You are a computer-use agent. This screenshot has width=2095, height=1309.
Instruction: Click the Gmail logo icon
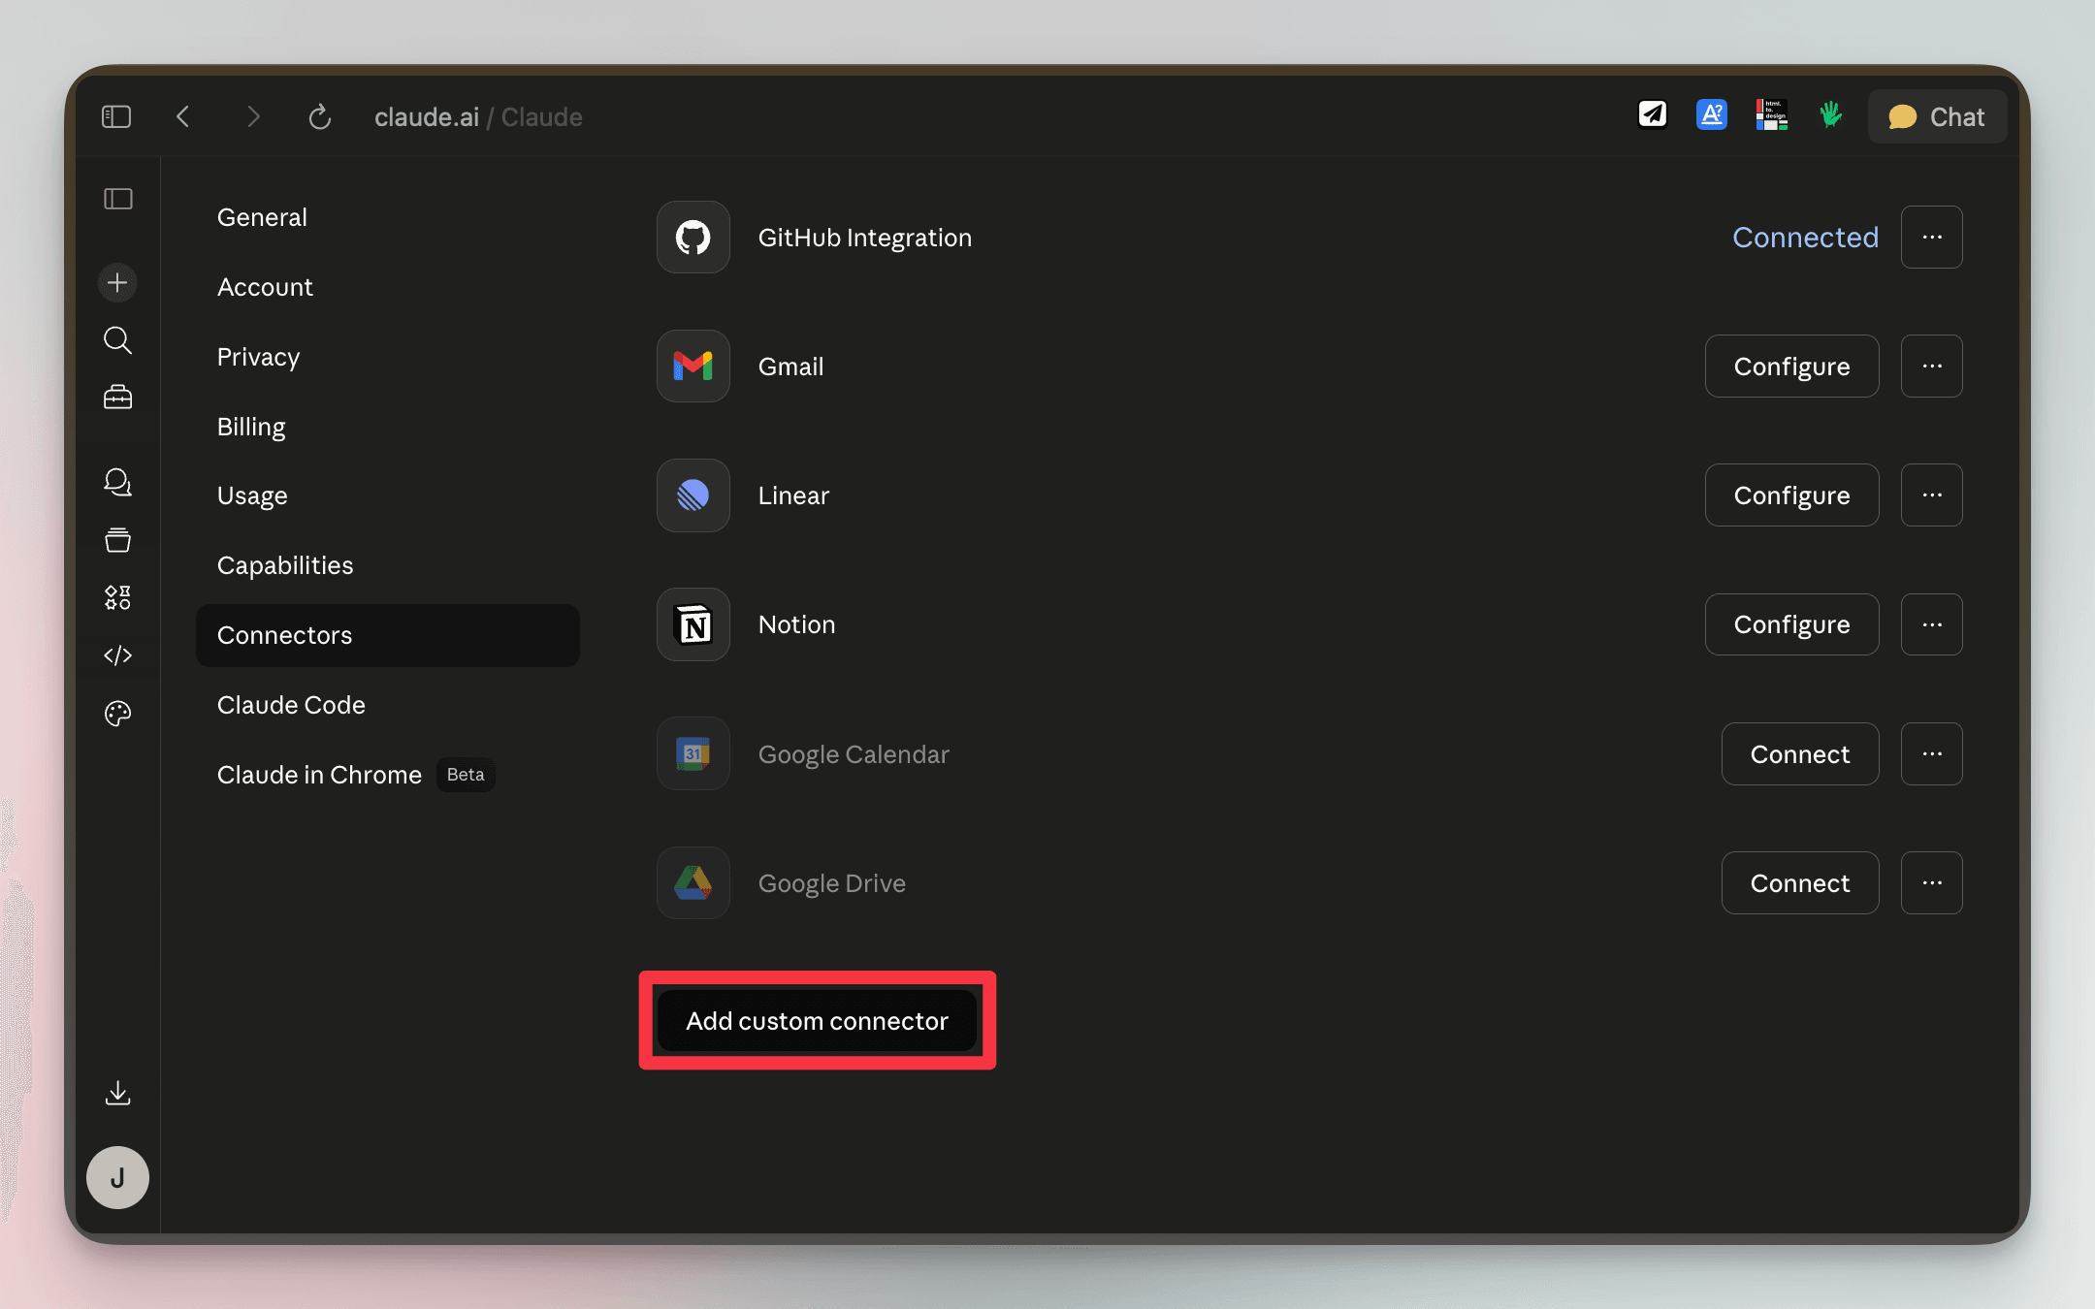click(x=693, y=366)
